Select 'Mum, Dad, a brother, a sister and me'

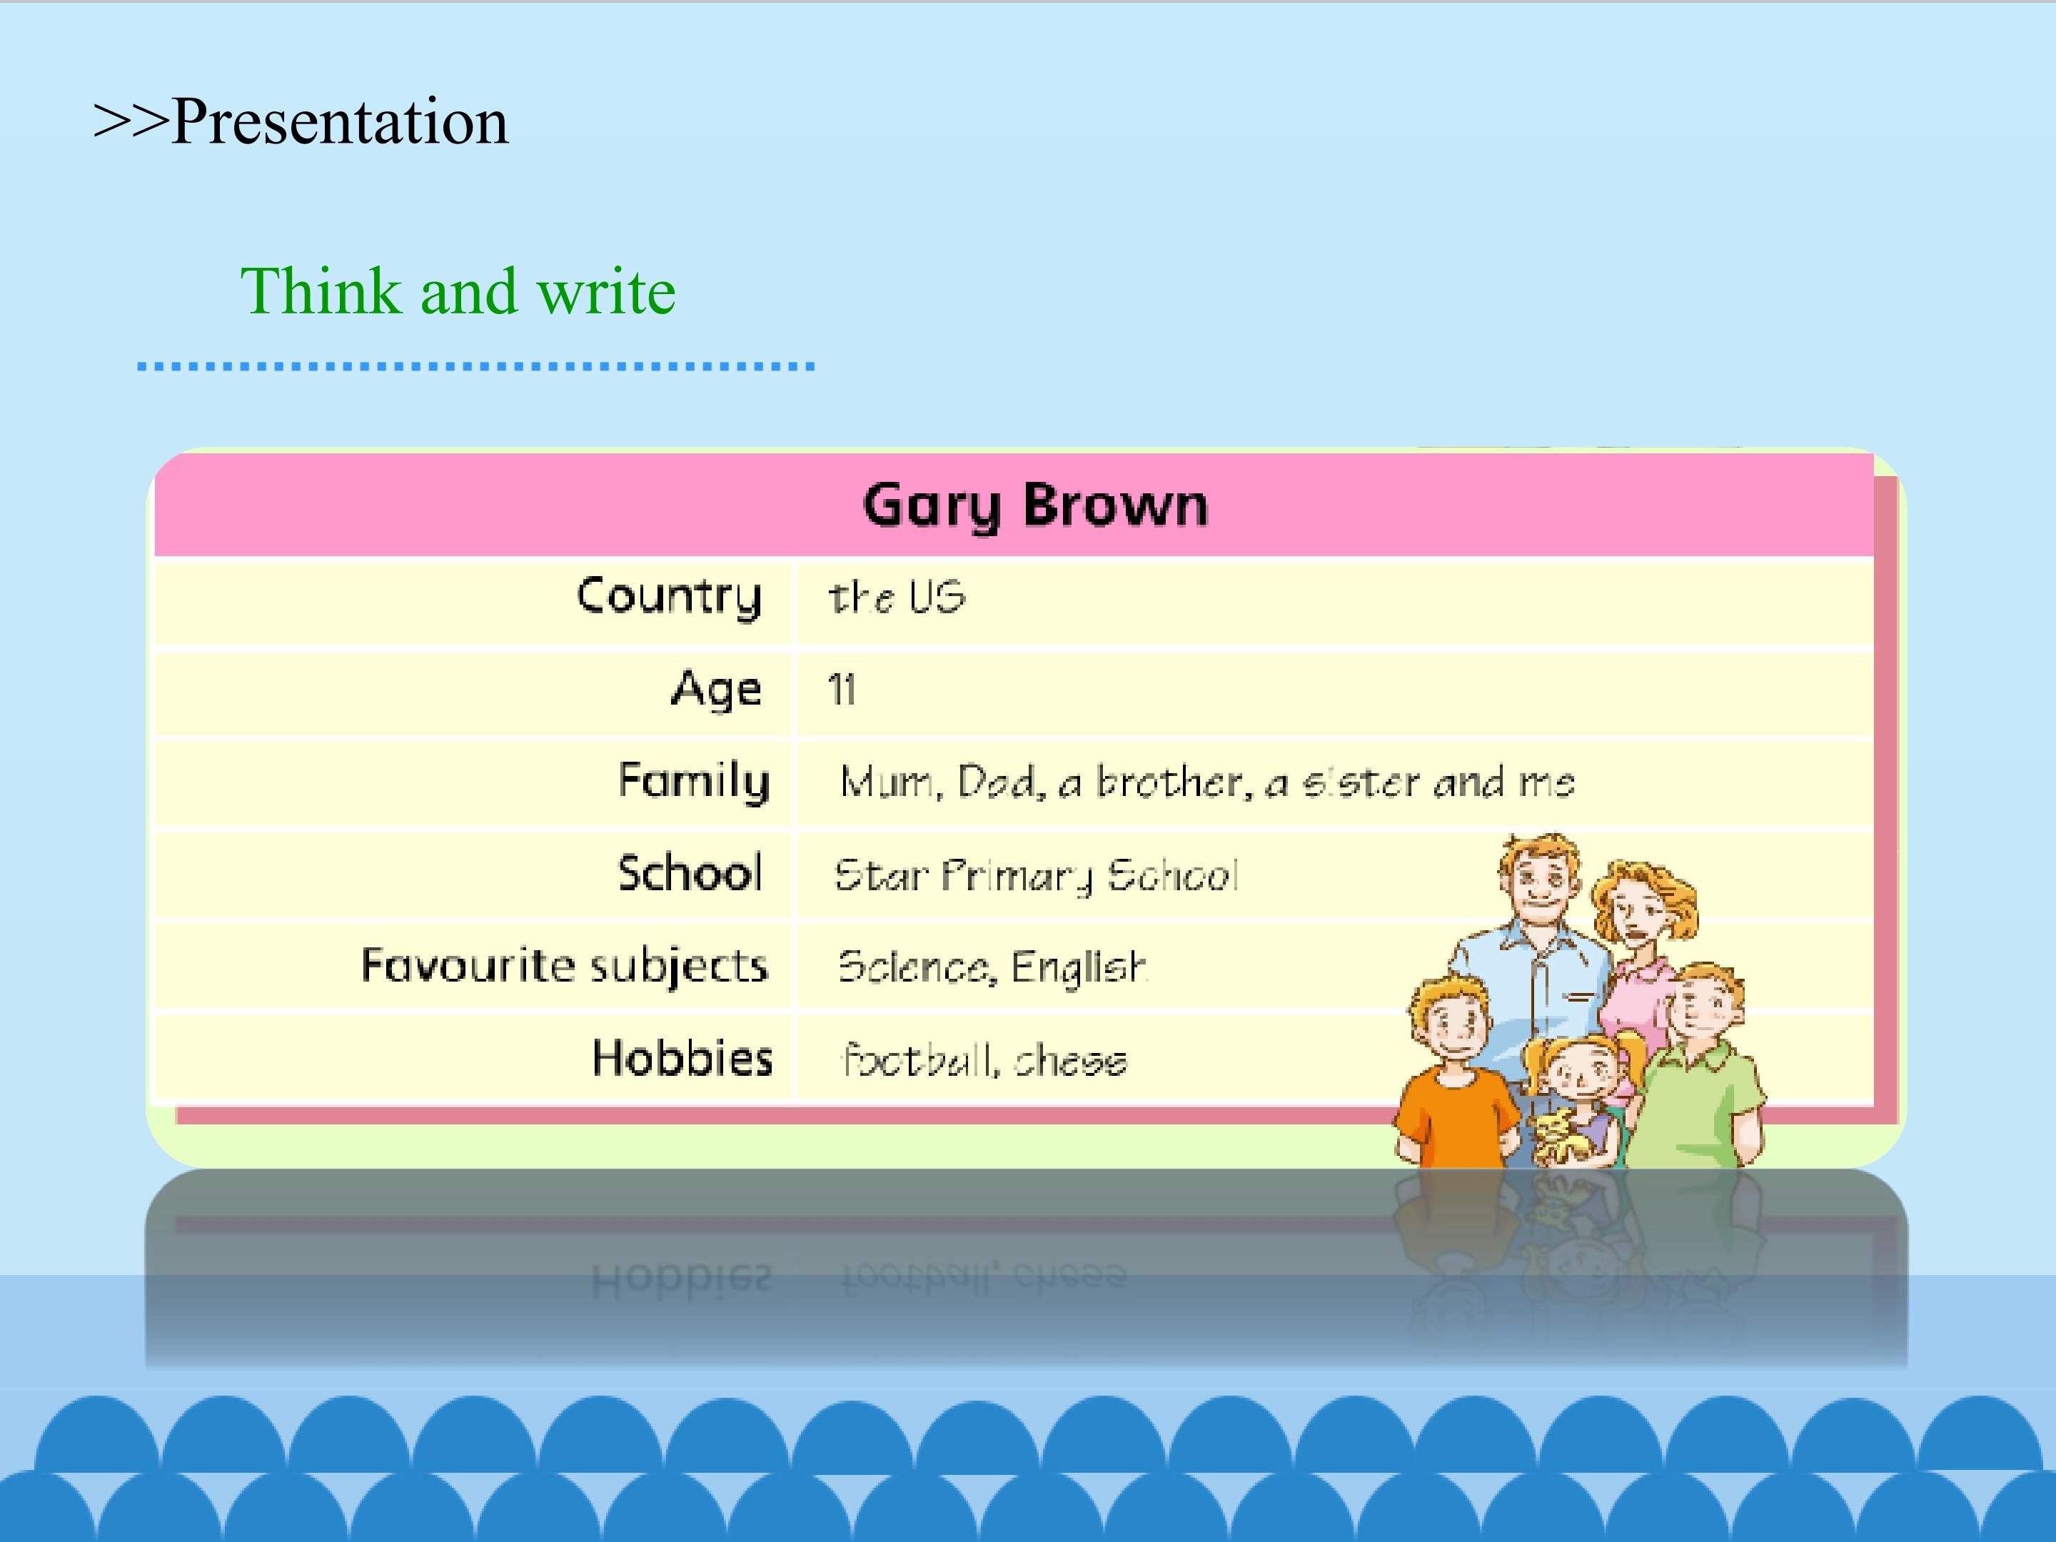tap(1206, 782)
